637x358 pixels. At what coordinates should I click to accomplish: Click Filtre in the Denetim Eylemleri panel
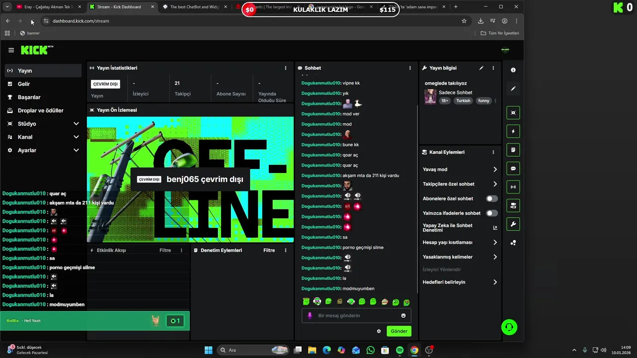(269, 251)
